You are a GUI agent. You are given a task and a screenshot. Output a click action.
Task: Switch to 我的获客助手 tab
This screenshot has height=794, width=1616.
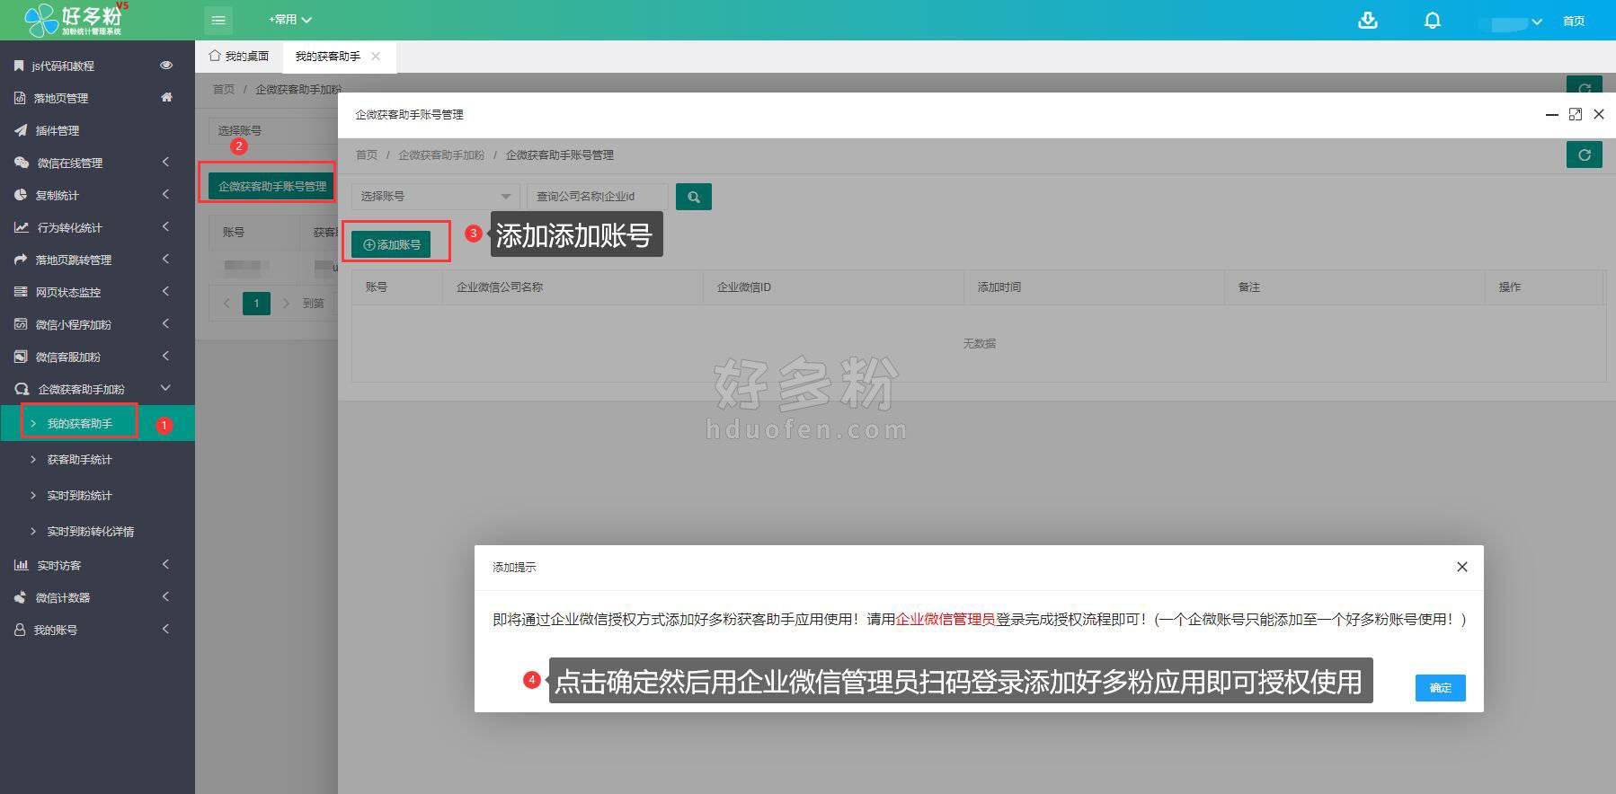pyautogui.click(x=328, y=56)
